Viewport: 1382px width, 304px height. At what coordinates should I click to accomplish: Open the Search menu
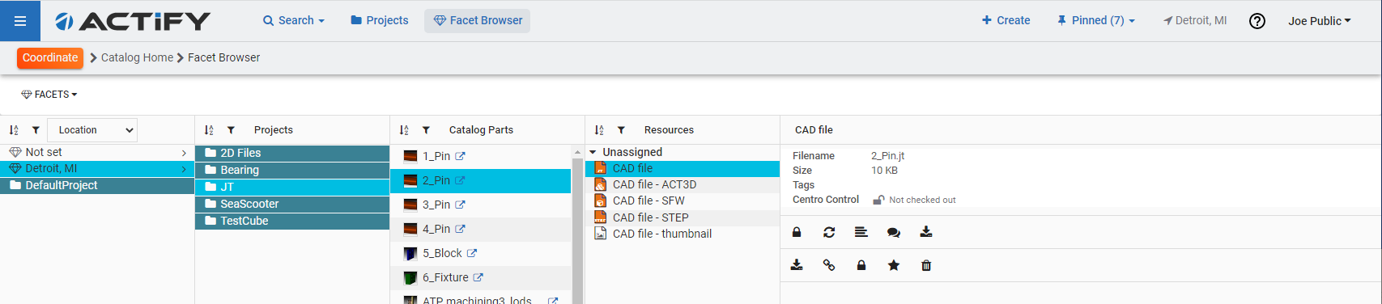click(294, 20)
